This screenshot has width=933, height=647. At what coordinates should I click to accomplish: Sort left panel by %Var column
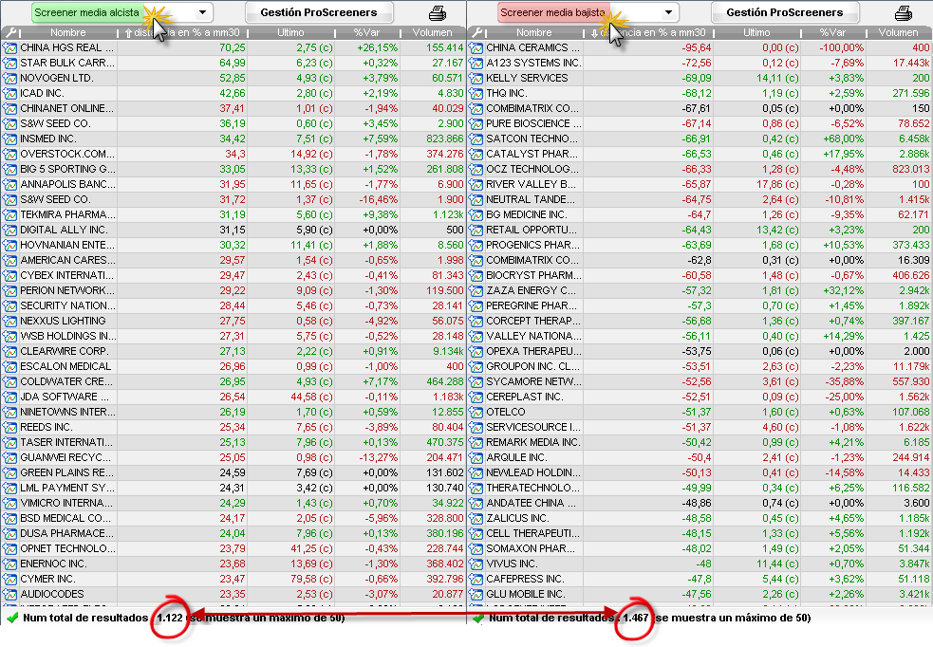367,32
